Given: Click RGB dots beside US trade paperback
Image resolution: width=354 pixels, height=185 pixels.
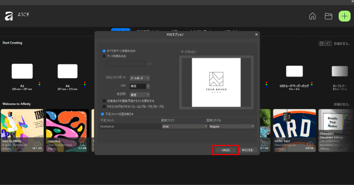Looking at the screenshot, I should [312, 84].
